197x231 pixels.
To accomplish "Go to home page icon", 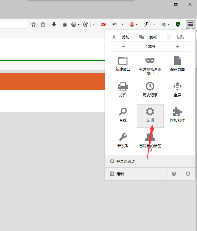I will [65, 24].
